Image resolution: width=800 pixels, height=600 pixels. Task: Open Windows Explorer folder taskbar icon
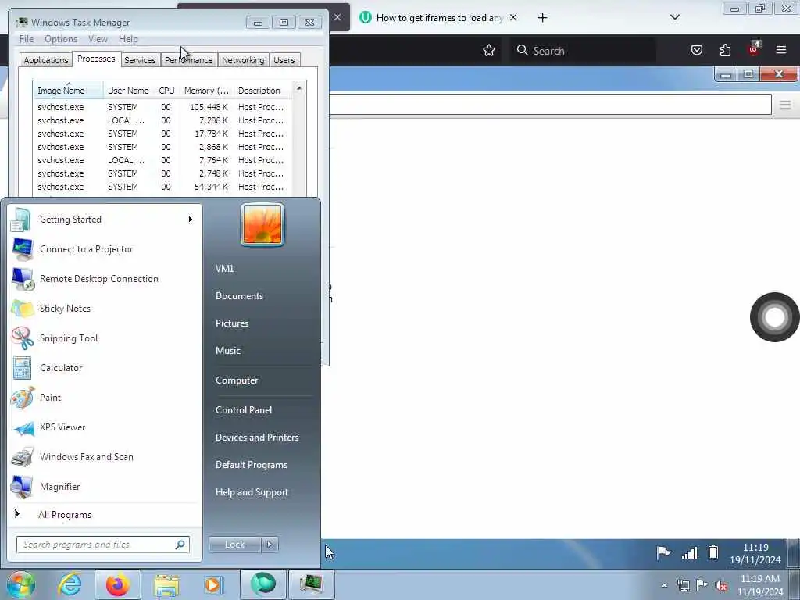coord(166,584)
